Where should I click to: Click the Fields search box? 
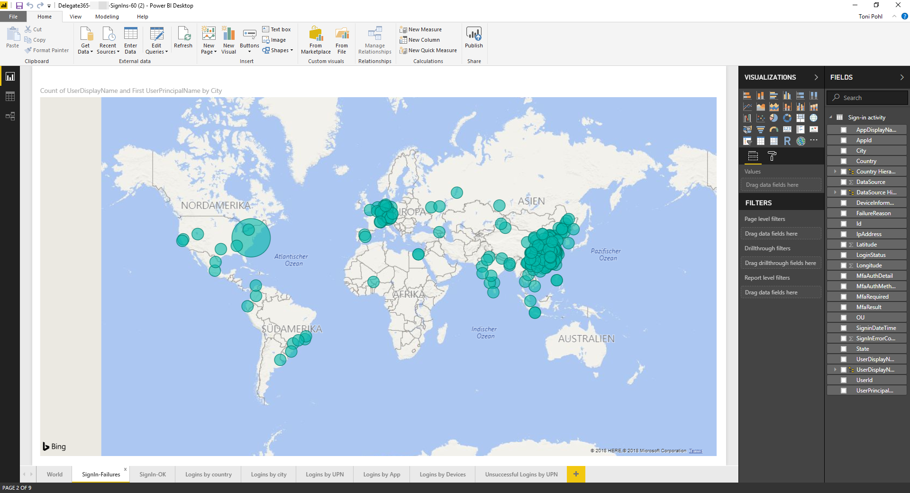coord(872,98)
